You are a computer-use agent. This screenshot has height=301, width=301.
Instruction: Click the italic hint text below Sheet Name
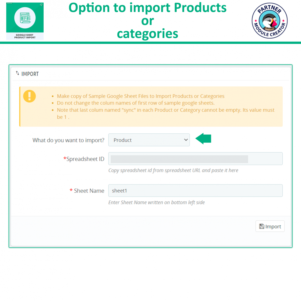[x=157, y=202]
